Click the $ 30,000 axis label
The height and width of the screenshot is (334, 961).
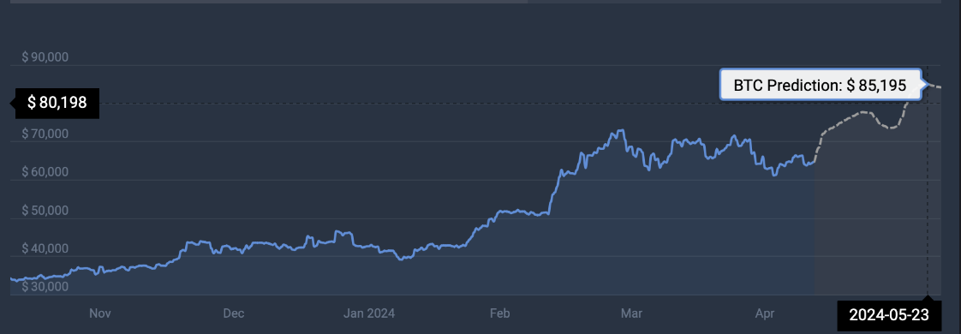45,288
